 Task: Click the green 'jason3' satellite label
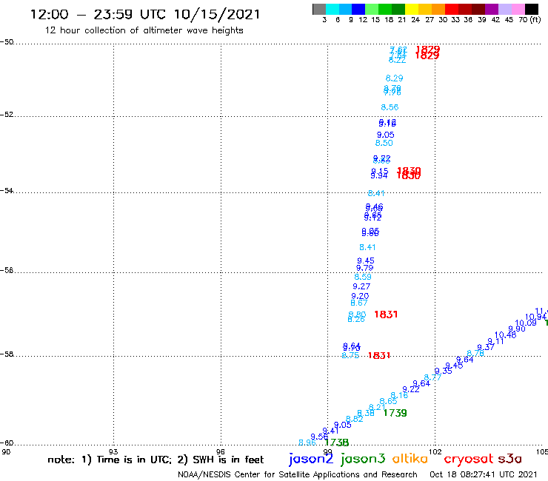click(x=363, y=459)
